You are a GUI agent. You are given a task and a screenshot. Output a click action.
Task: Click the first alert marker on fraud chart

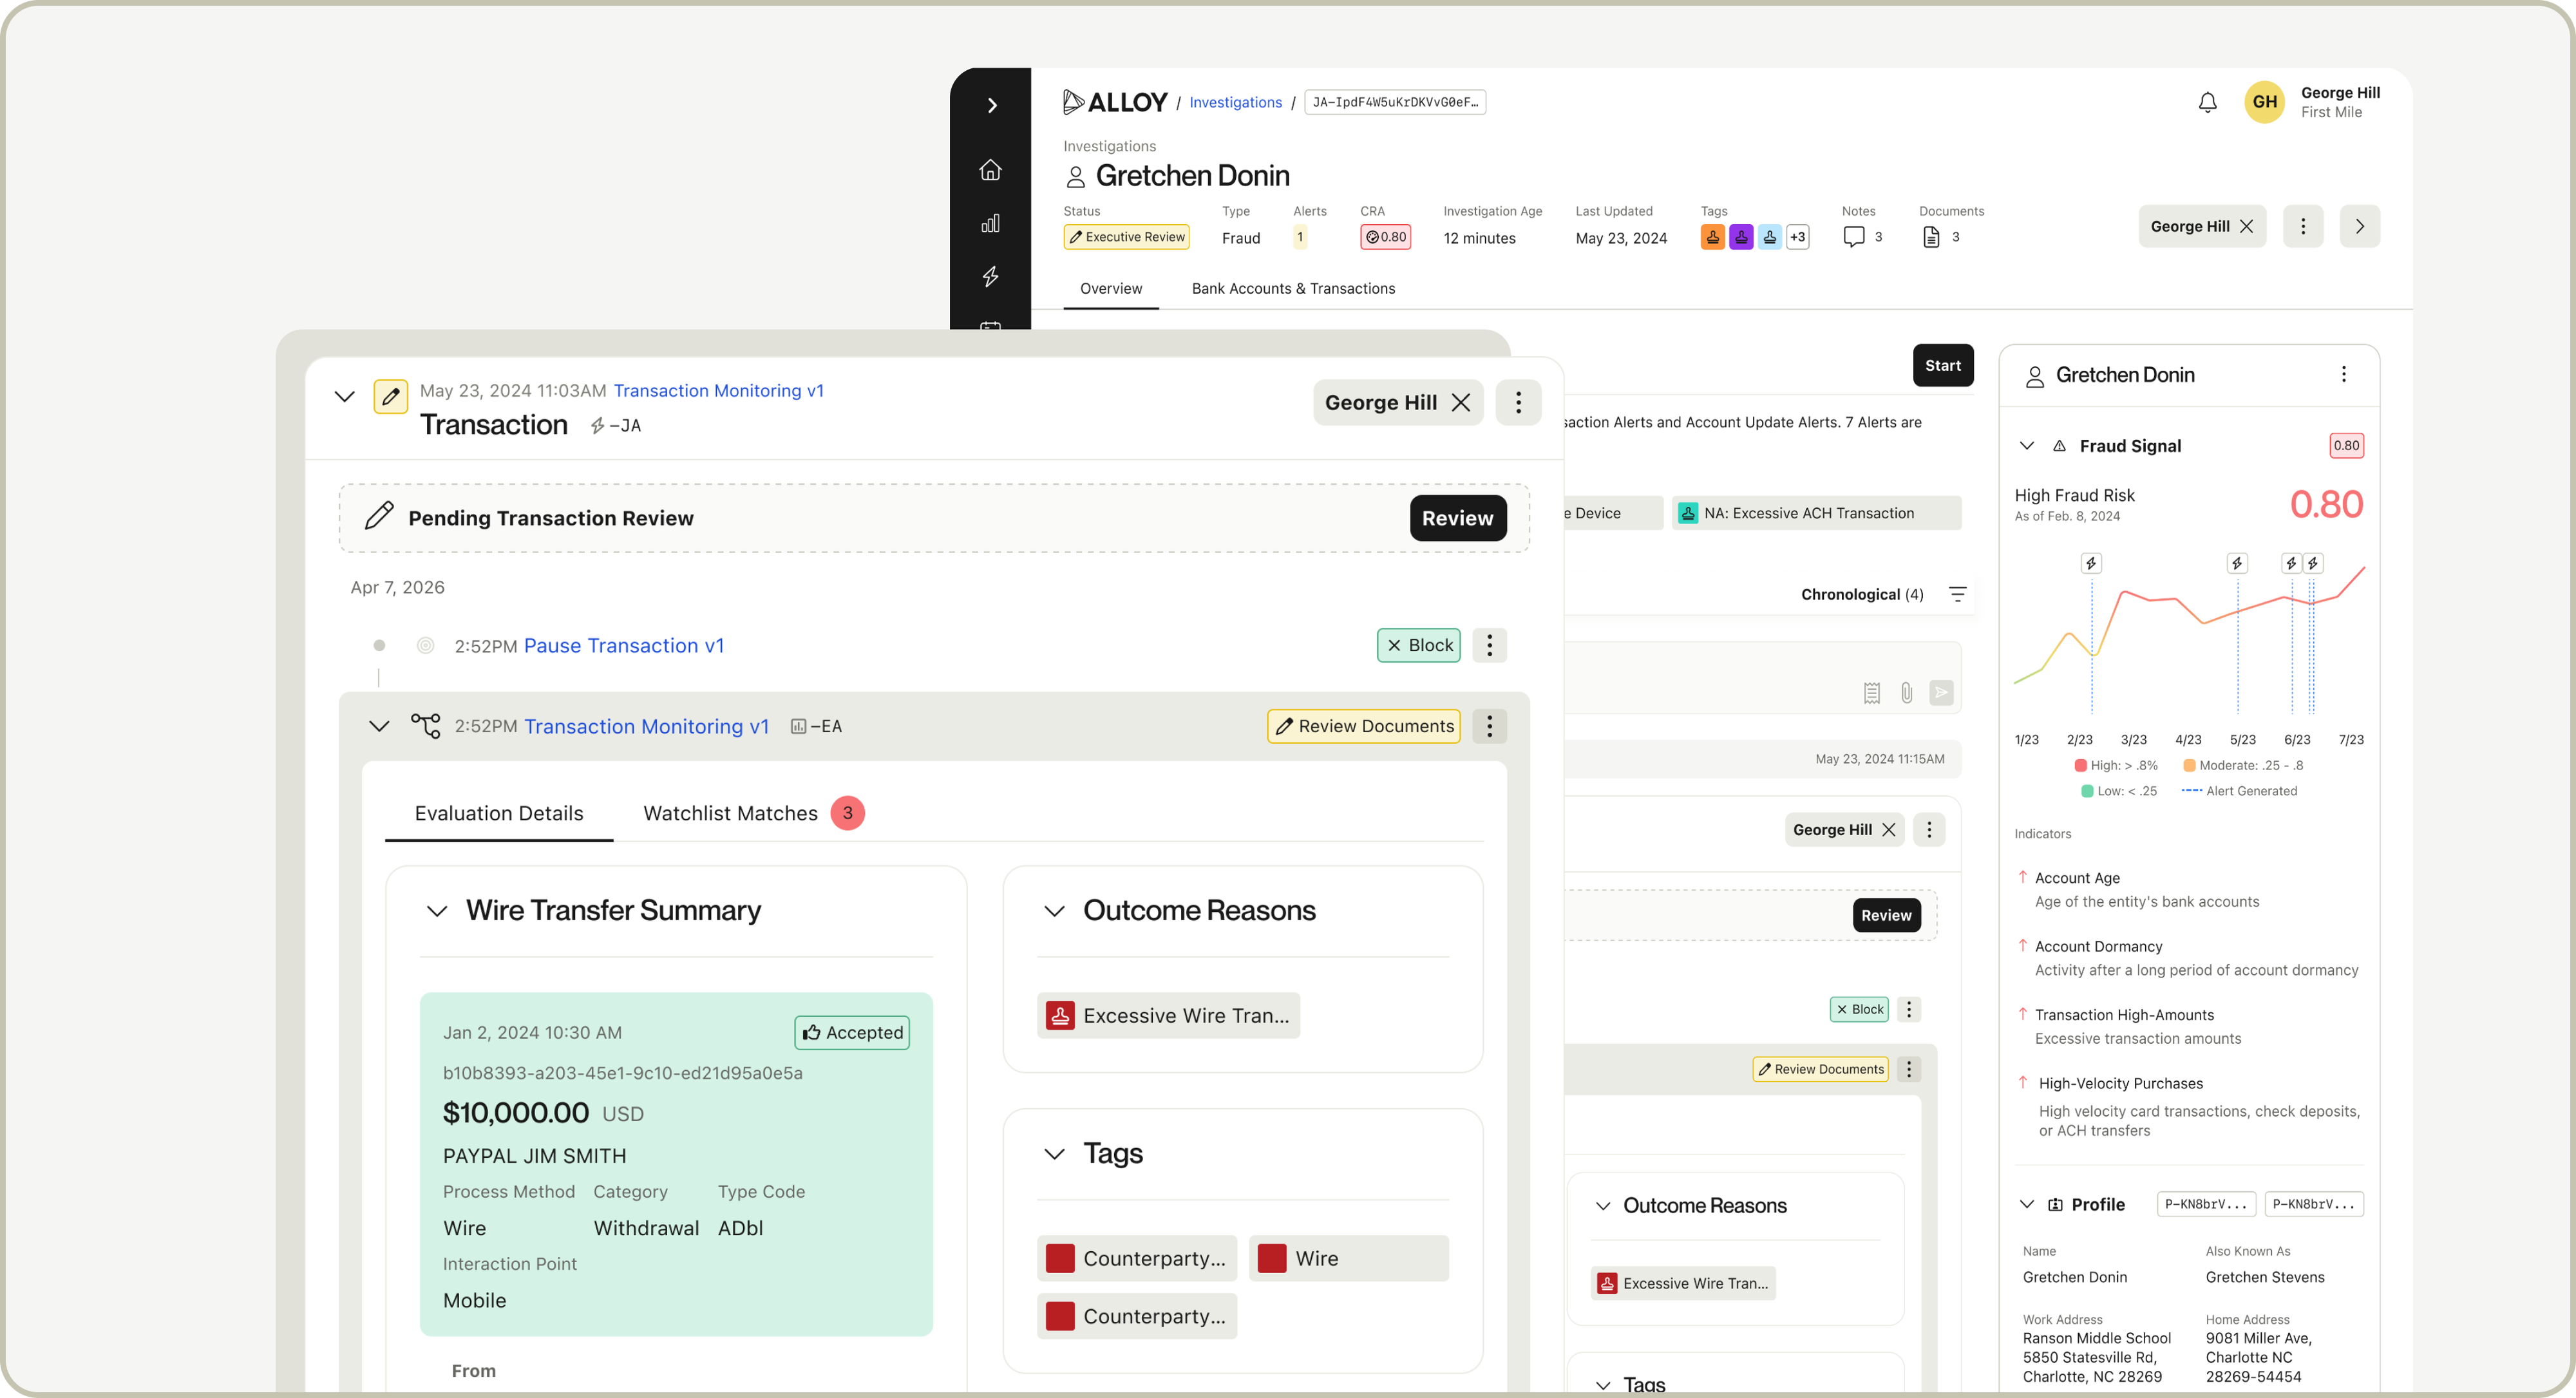pos(2090,563)
